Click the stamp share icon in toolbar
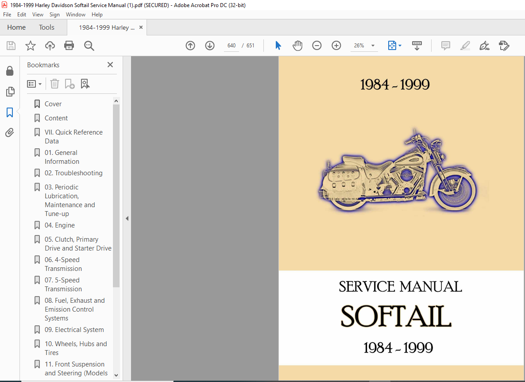 point(504,46)
